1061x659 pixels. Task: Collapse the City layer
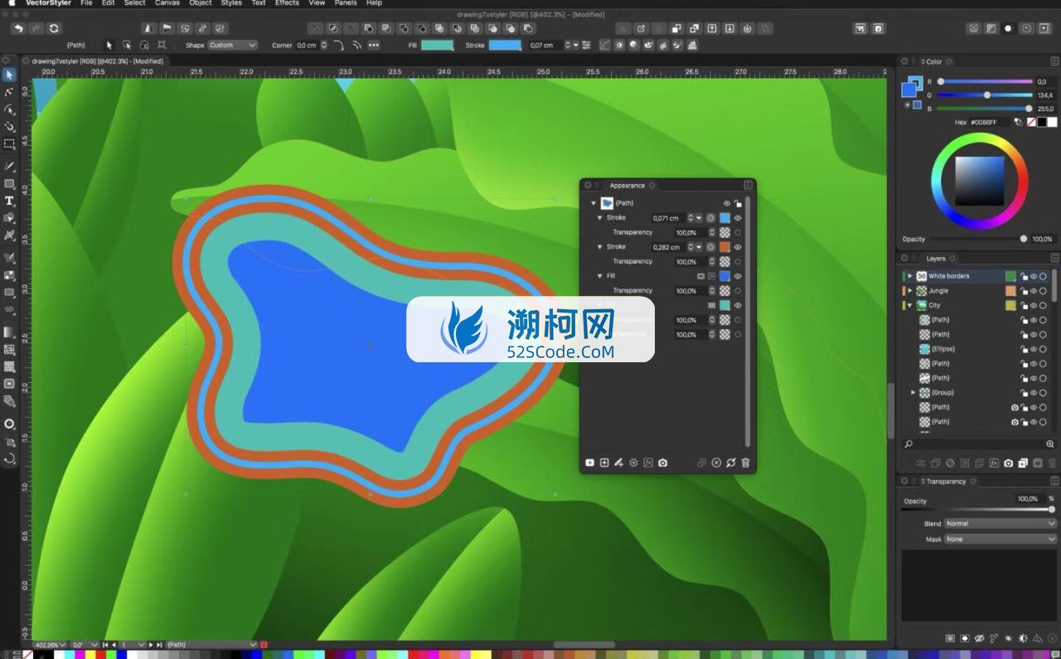[x=910, y=305]
